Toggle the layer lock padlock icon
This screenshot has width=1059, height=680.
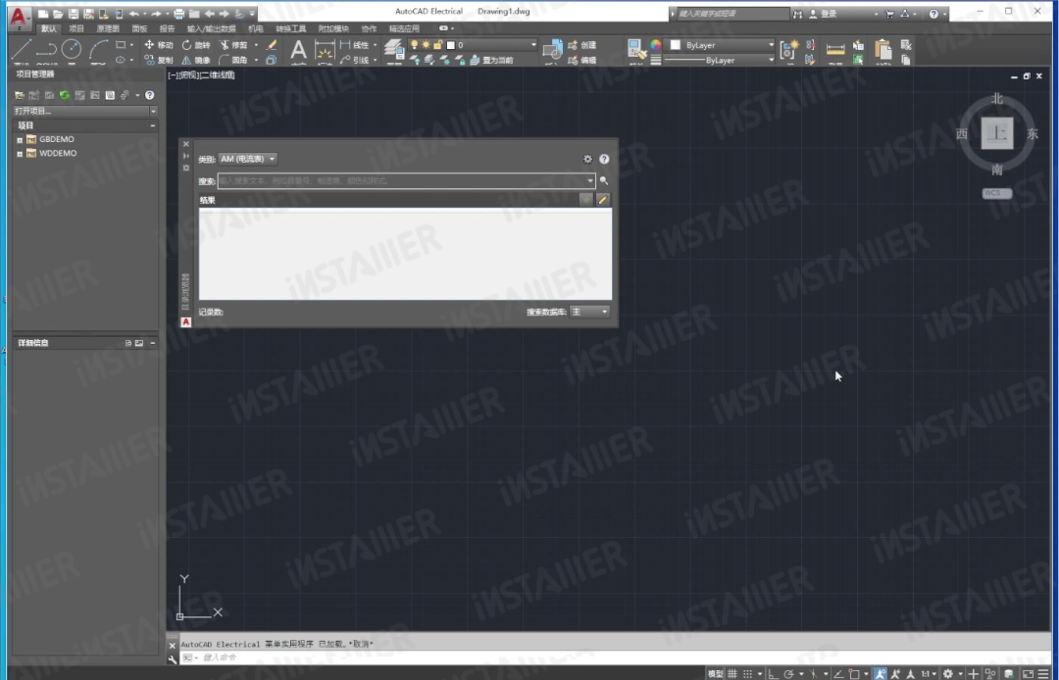437,44
